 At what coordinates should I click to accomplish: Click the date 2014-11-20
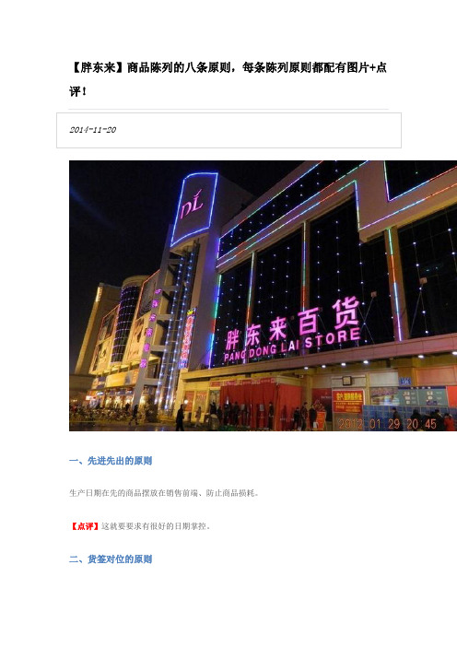(x=92, y=130)
